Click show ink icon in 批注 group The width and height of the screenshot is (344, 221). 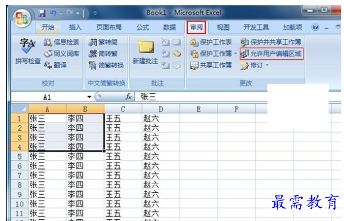pos(176,65)
